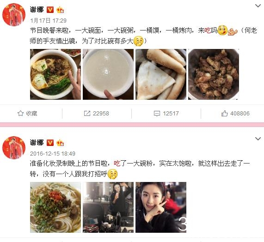This screenshot has height=242, width=264.
Task: Open the white porridge bowl photo
Action: pyautogui.click(x=108, y=74)
